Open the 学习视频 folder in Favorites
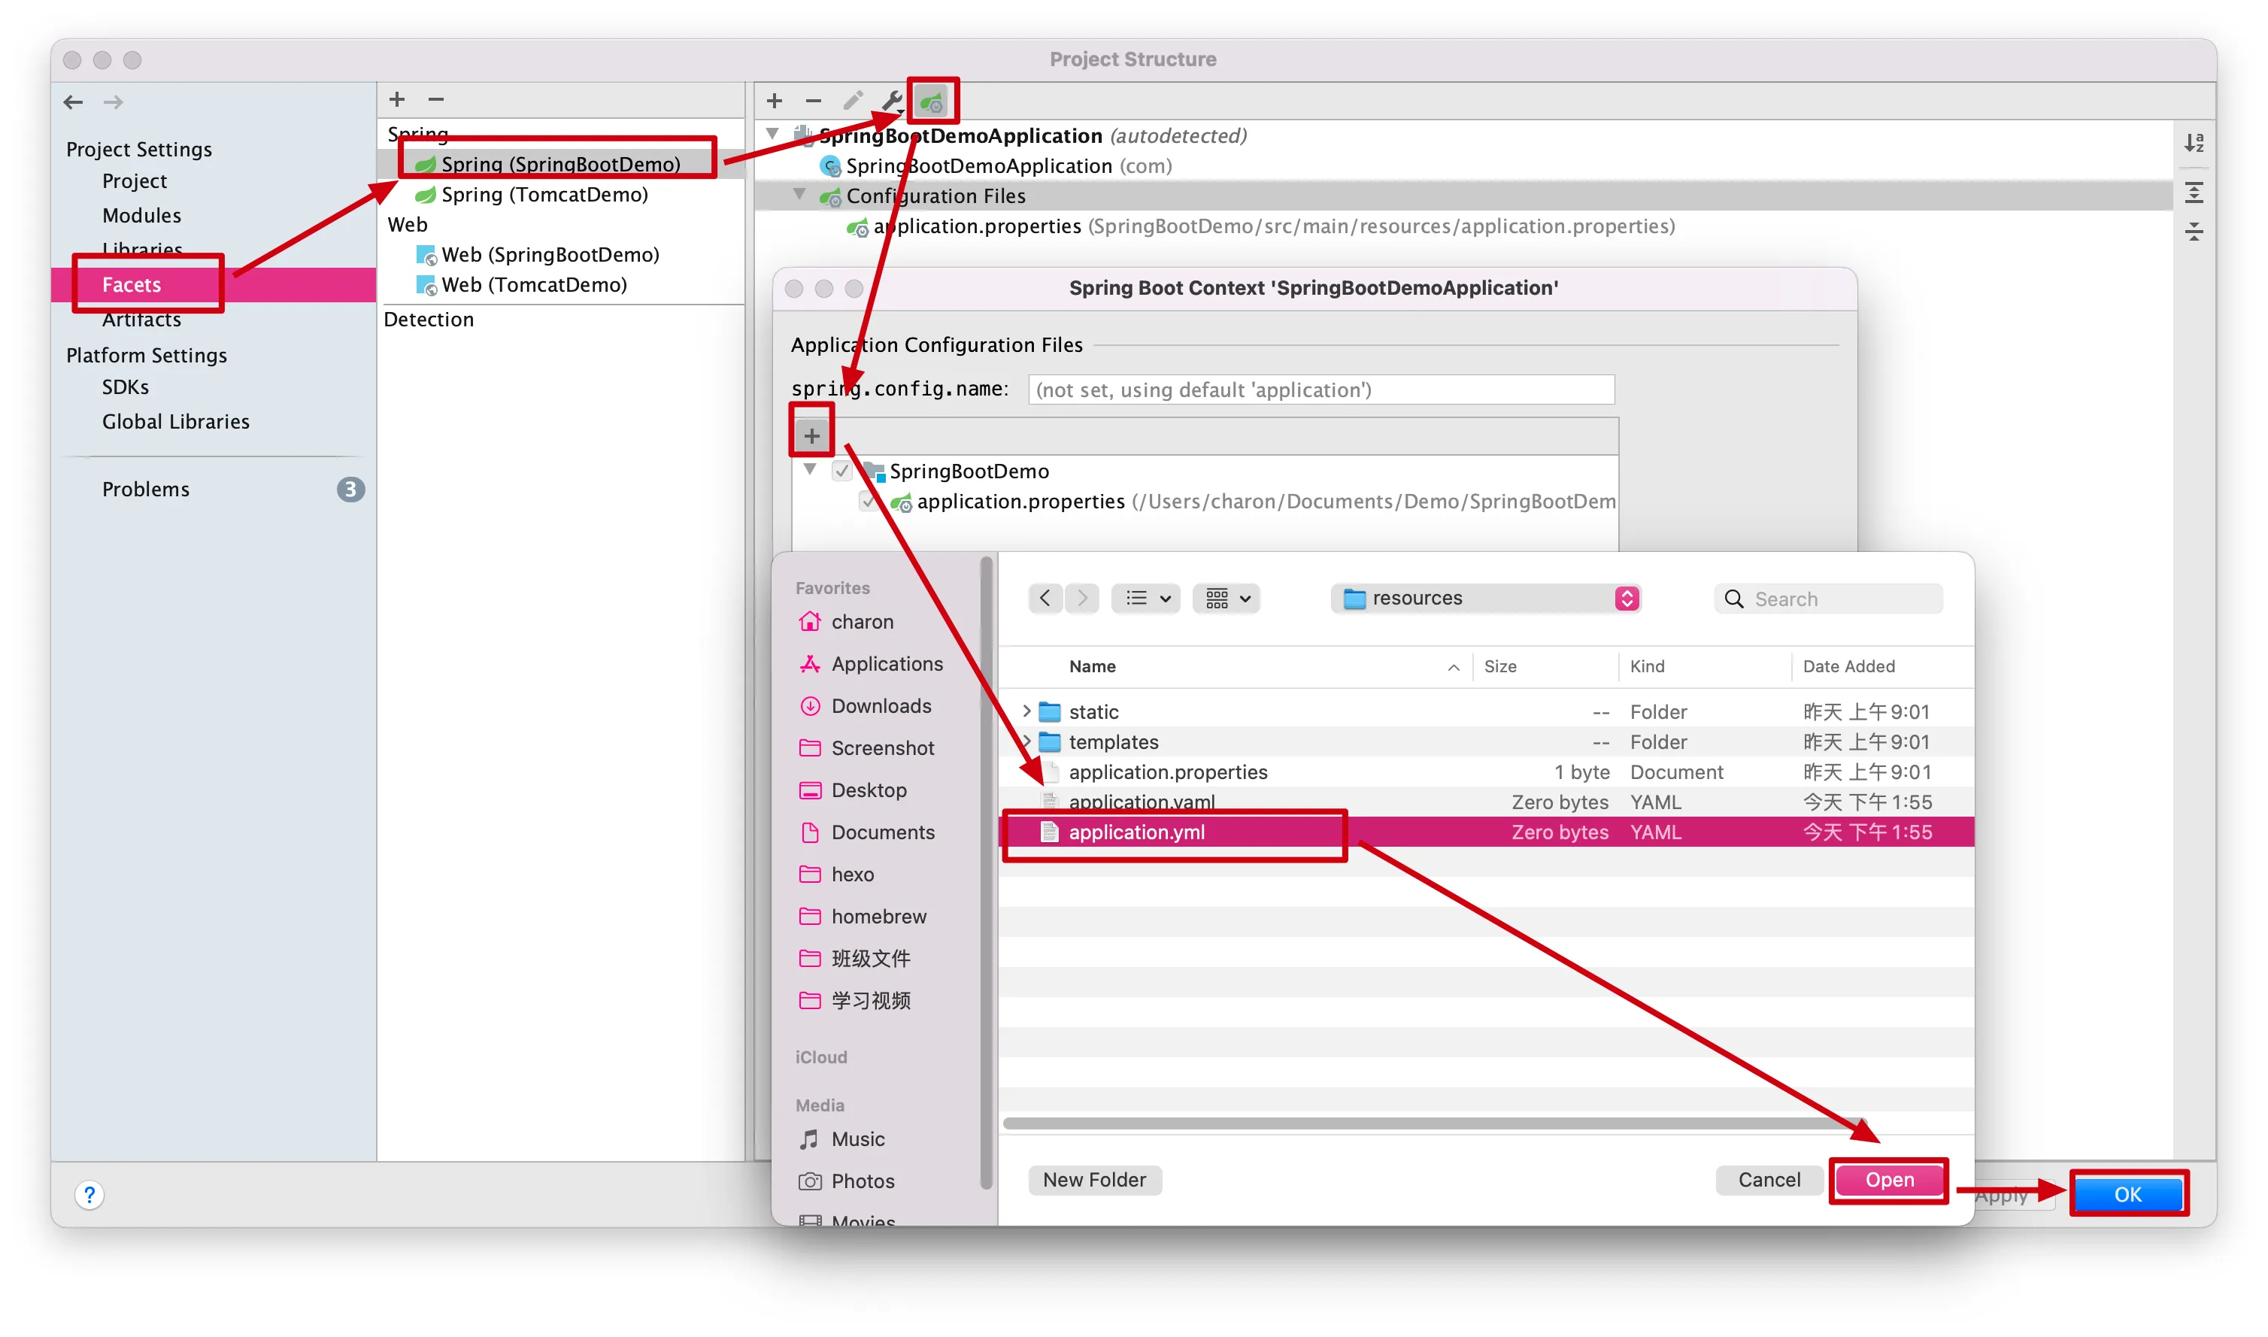2268x1337 pixels. (854, 1001)
